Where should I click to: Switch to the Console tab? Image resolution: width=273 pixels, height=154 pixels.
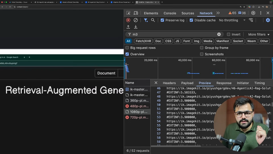[x=170, y=13]
